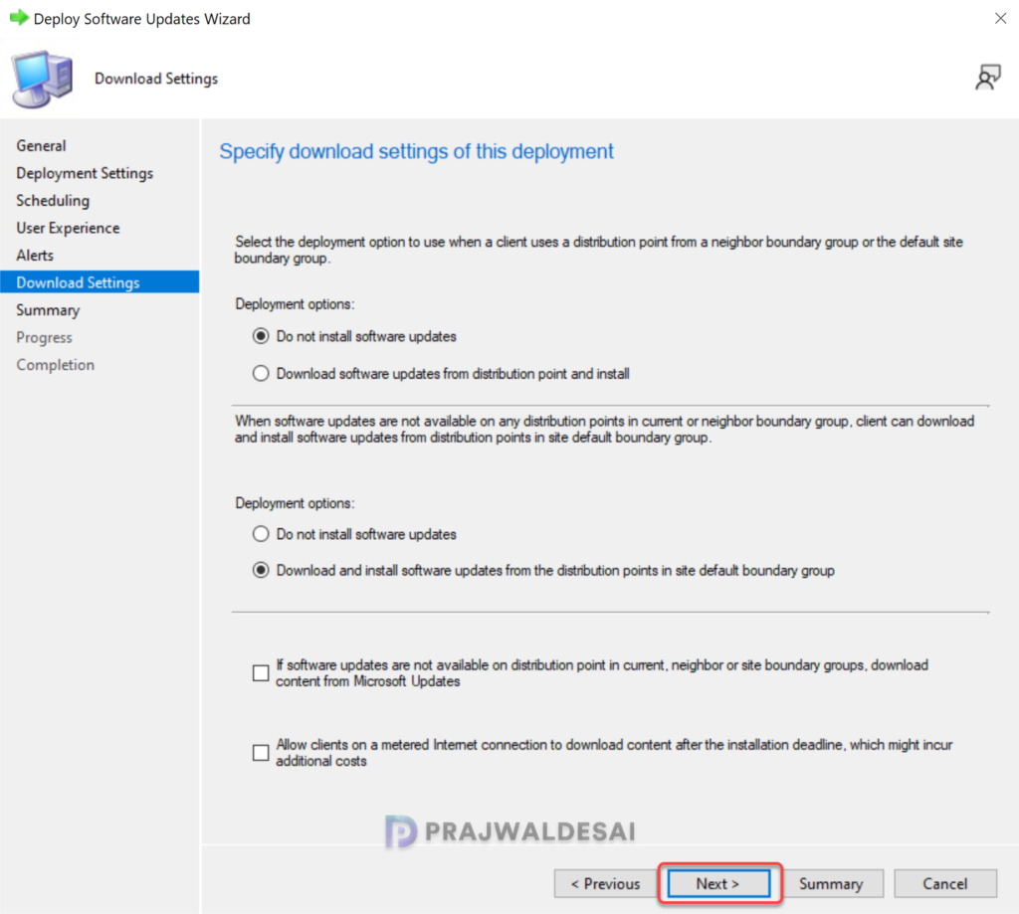Click the Previous button
The width and height of the screenshot is (1019, 914).
click(x=605, y=883)
